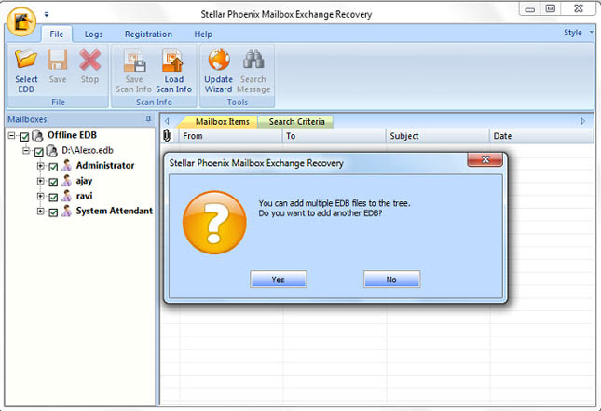Click the Offline EDB root icon
601x411 pixels.
(x=37, y=135)
